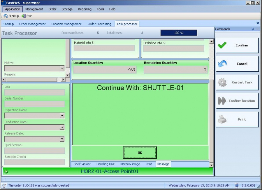The image size is (262, 190).
Task: Click the Startup icon in the toolbar
Action: 6,16
